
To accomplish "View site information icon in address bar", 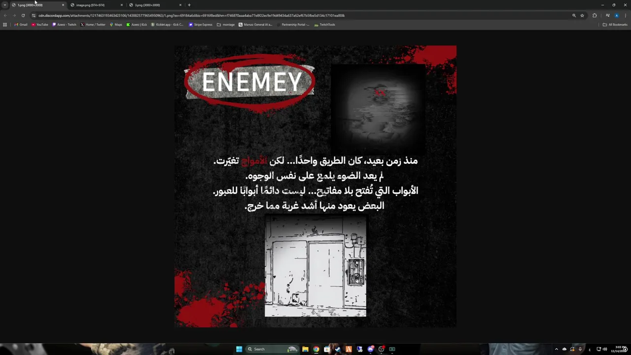I will pos(34,15).
